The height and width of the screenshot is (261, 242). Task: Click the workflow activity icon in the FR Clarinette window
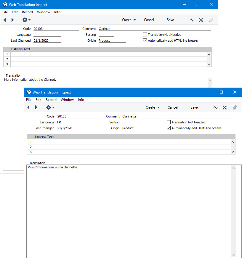point(216,107)
